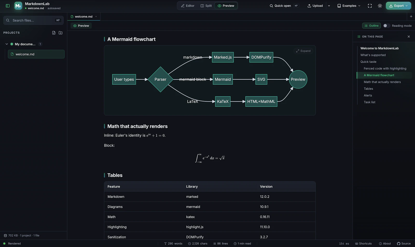Click the KaTeX flowchart node
415x247 pixels.
click(x=223, y=102)
